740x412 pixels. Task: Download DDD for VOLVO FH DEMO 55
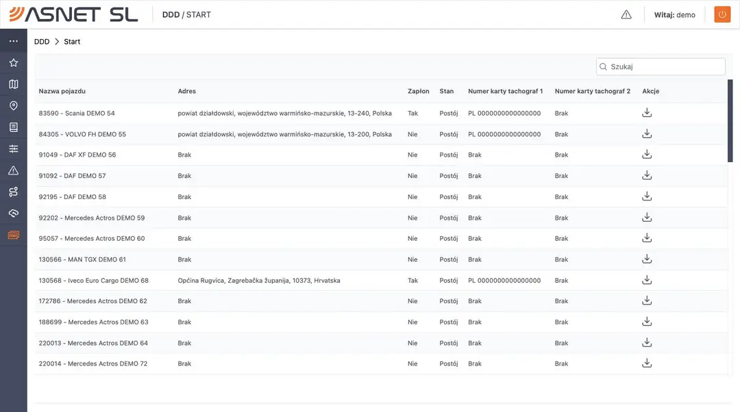[x=647, y=134]
